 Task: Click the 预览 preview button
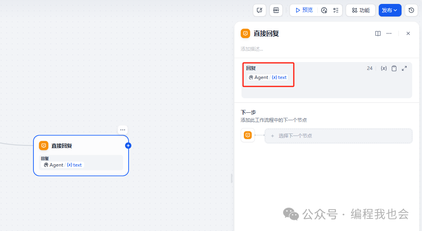point(304,10)
